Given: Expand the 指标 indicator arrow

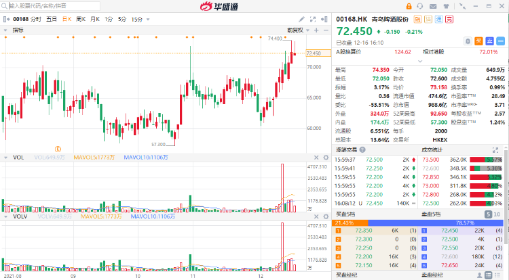Looking at the screenshot, I should 5,30.
